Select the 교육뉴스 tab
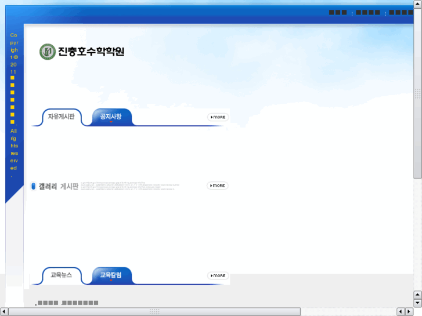The image size is (422, 316). [x=62, y=275]
